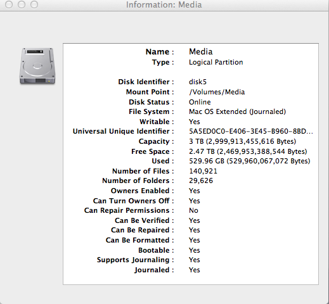The width and height of the screenshot is (329, 304).
Task: Click the 'Can Be Verified :' label
Action: pyautogui.click(x=145, y=220)
